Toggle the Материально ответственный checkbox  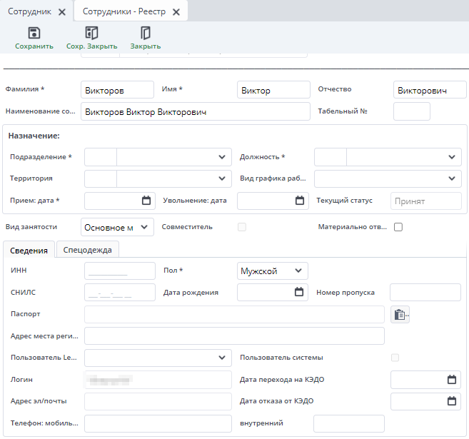[x=398, y=227]
